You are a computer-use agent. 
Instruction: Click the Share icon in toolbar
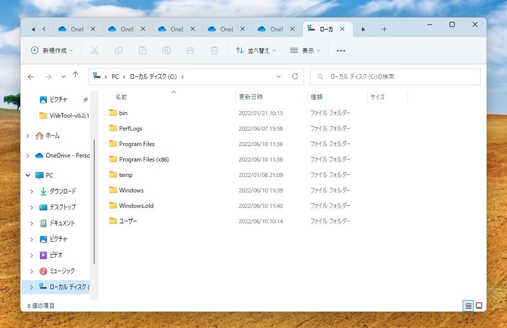click(x=190, y=50)
